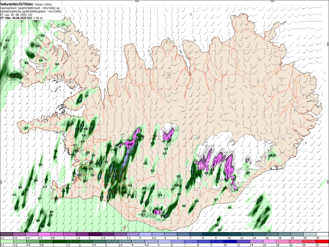Click the upper legend swatch starting at 0.2
Image resolution: width=329 pixels, height=247 pixels.
[x=6, y=234]
